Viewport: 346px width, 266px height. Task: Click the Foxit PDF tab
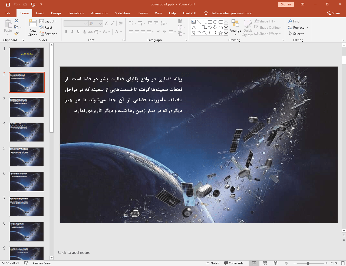[190, 13]
